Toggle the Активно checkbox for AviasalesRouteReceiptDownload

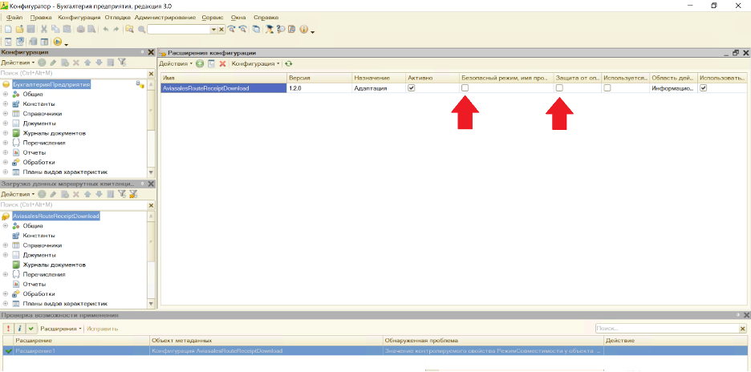pyautogui.click(x=411, y=88)
